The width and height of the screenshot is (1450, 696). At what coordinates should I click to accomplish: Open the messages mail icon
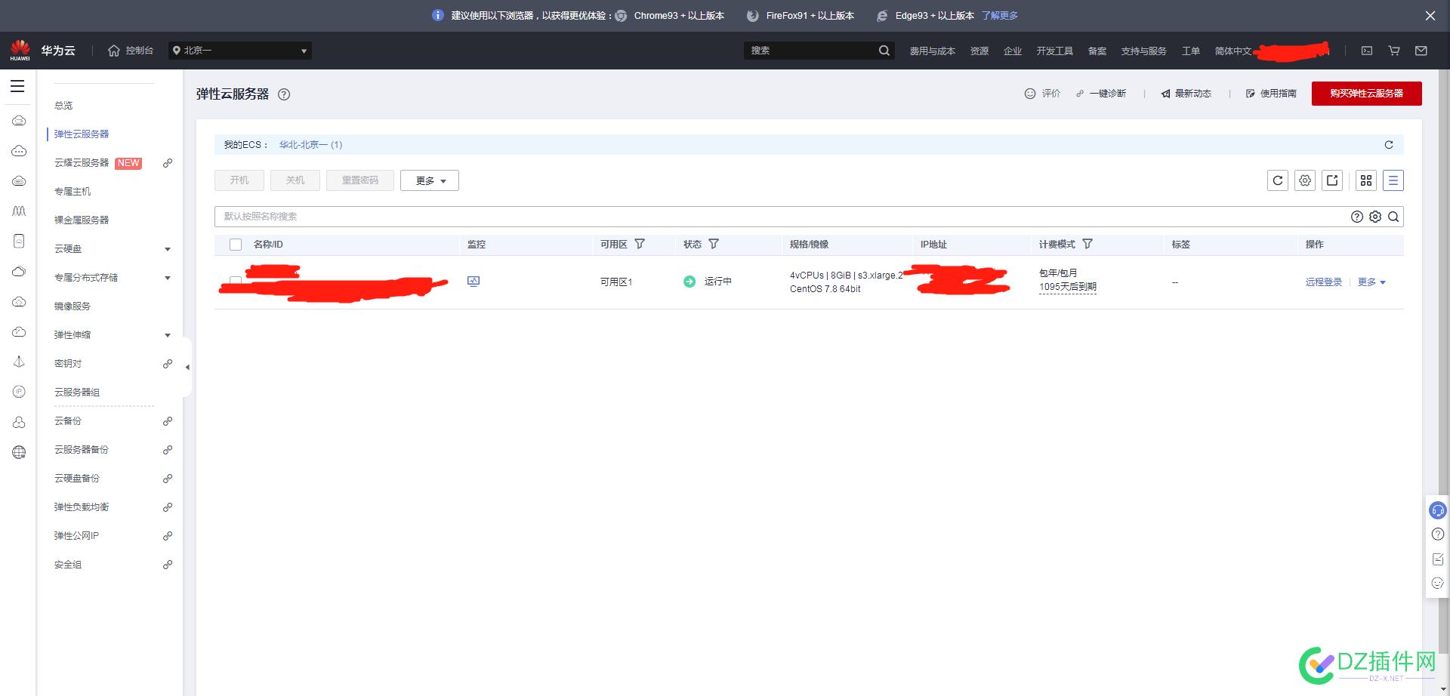point(1421,51)
